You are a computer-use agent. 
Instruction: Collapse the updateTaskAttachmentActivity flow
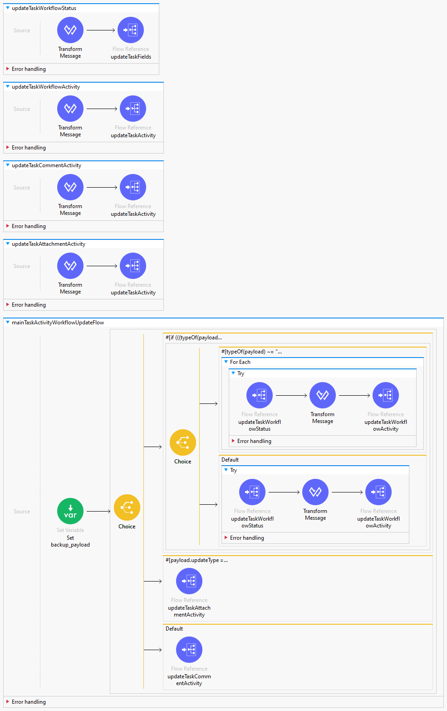8,244
